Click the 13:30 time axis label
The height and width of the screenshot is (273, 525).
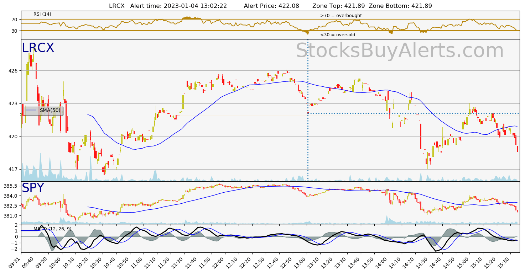pyautogui.click(x=340, y=262)
